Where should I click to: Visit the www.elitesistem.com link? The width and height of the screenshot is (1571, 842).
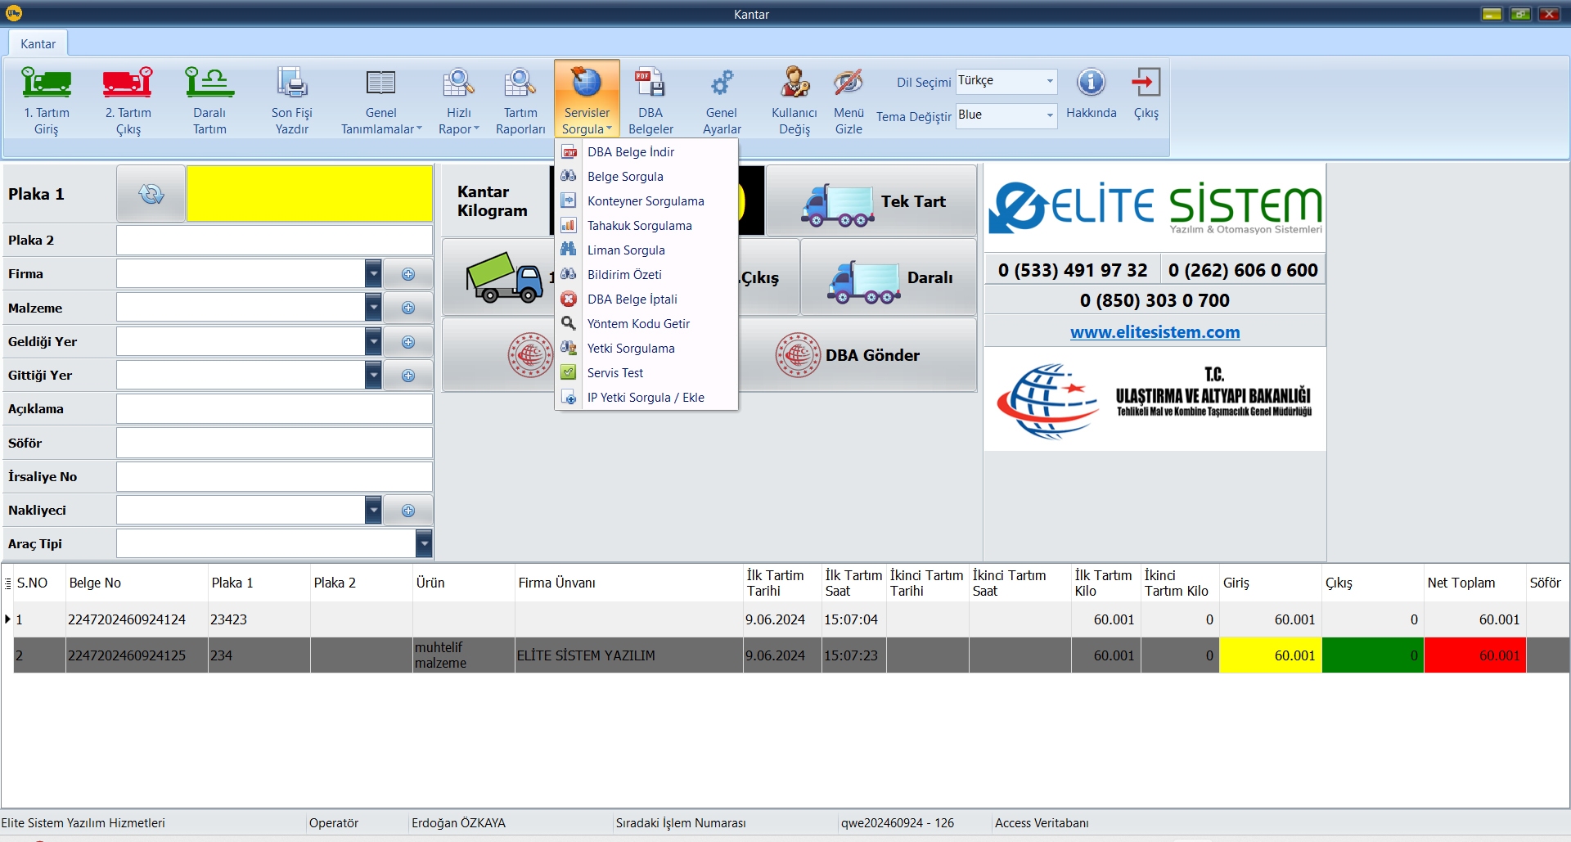tap(1155, 332)
